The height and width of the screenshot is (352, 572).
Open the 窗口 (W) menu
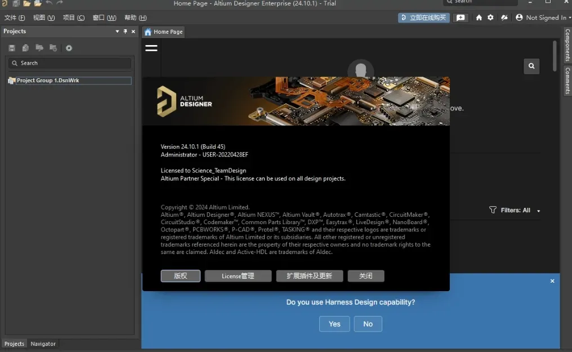tap(104, 17)
